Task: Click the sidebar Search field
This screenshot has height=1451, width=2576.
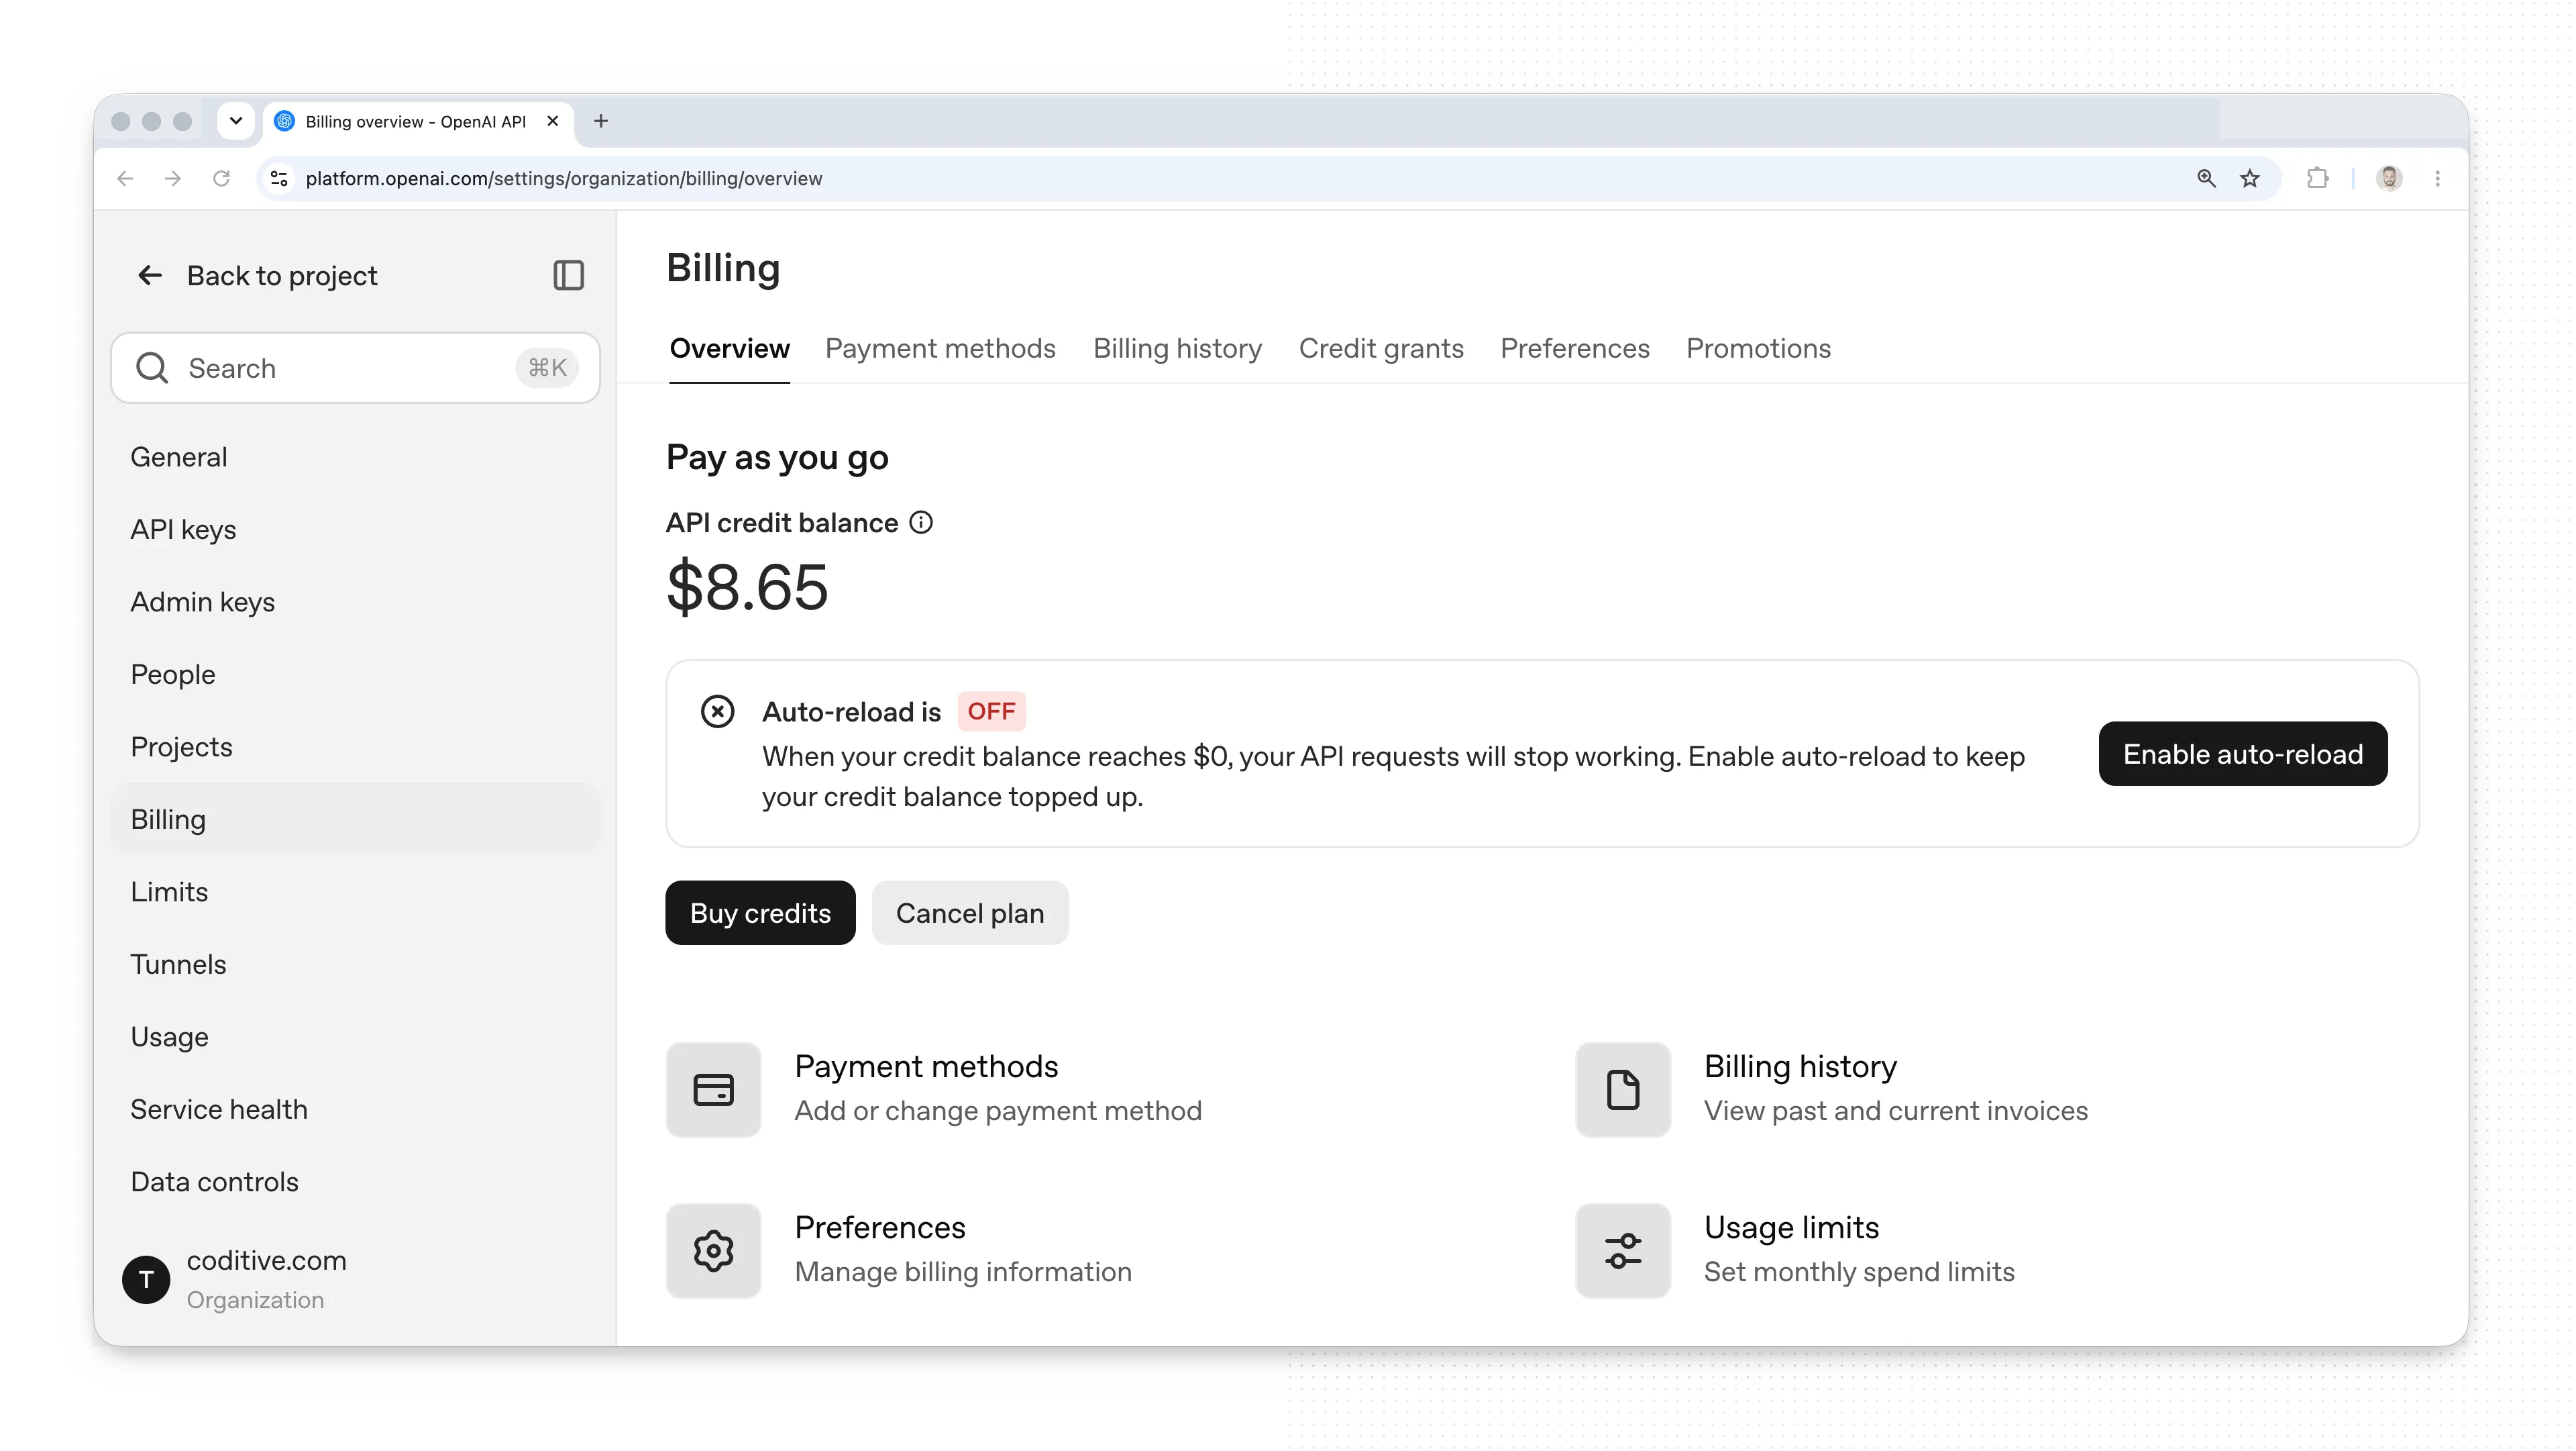Action: click(356, 368)
